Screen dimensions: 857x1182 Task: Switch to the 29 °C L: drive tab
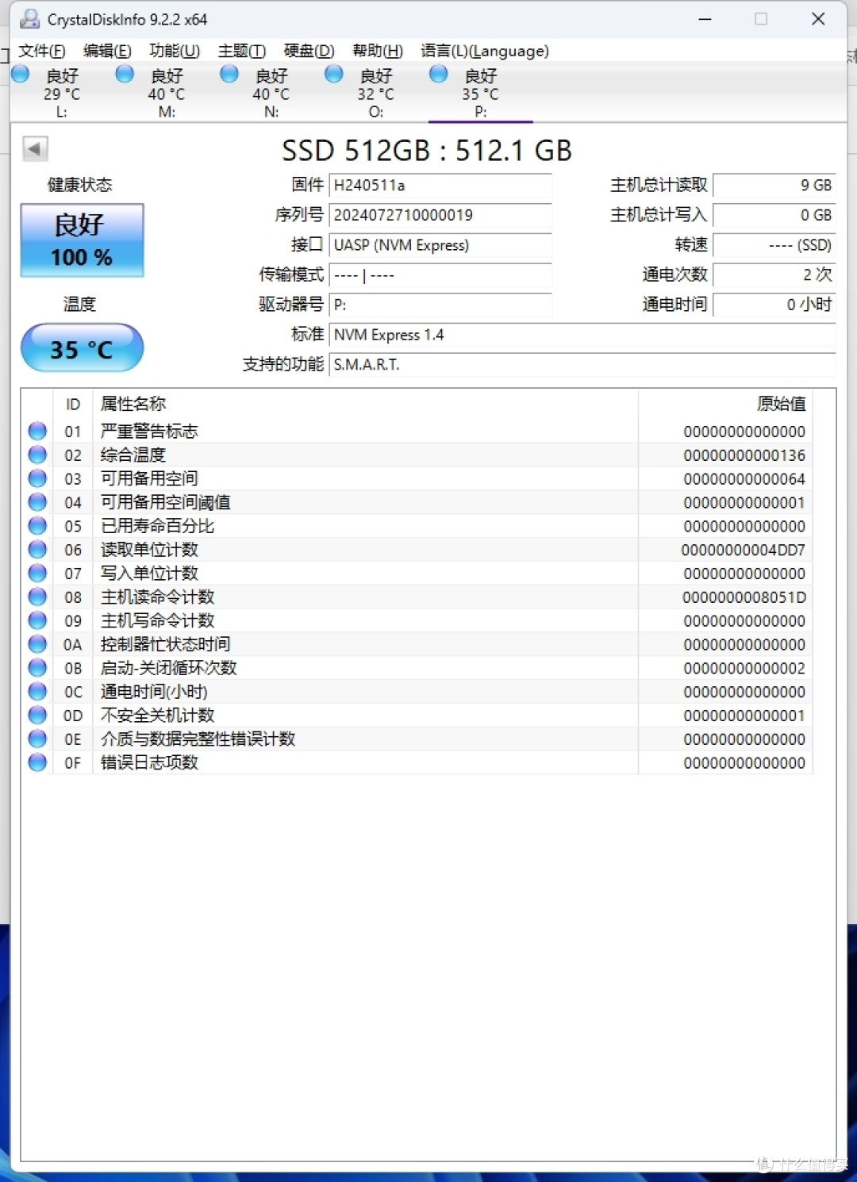pyautogui.click(x=62, y=93)
